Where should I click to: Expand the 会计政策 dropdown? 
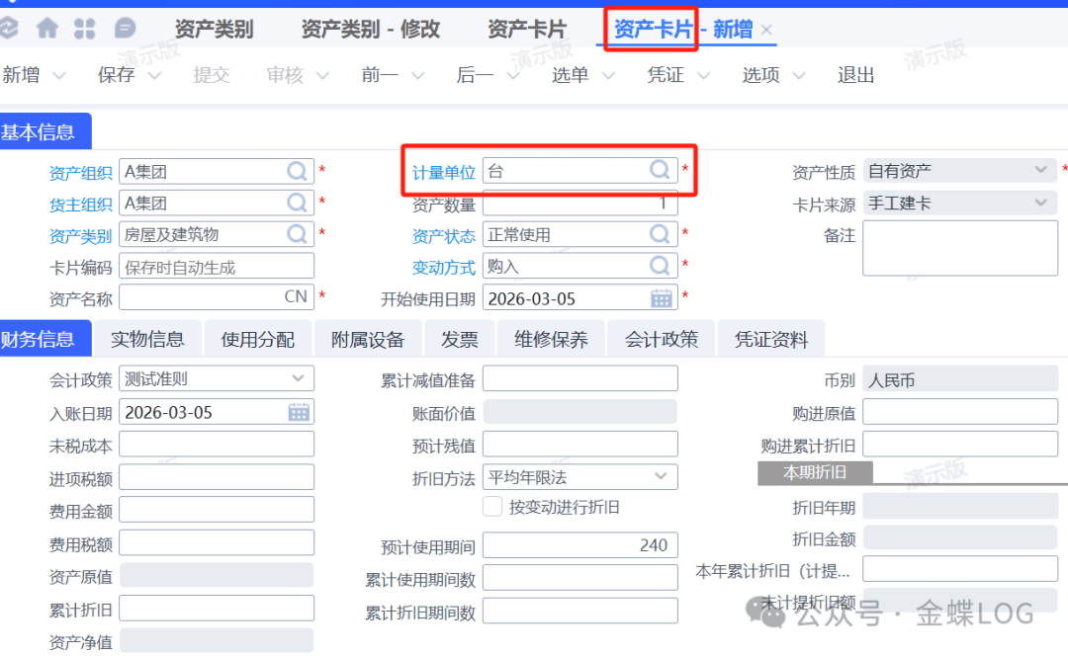299,378
